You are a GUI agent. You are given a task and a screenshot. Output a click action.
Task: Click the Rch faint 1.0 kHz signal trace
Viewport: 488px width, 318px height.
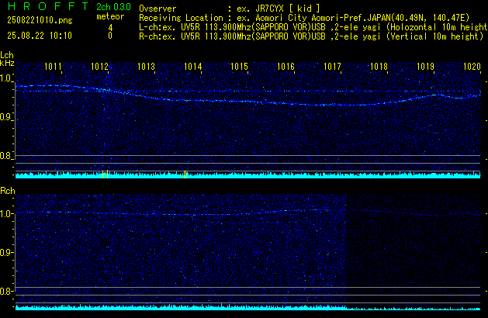(x=247, y=213)
